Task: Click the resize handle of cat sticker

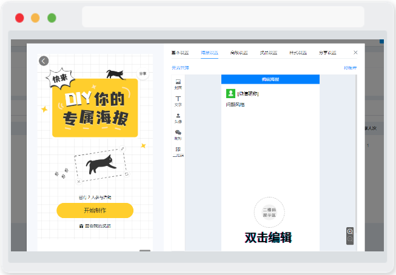Action: click(122, 148)
